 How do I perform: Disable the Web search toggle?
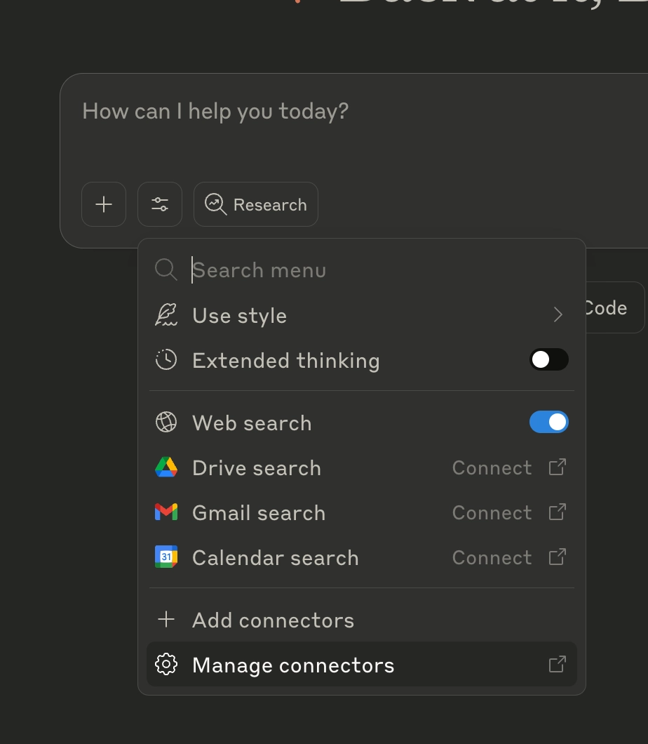(548, 423)
